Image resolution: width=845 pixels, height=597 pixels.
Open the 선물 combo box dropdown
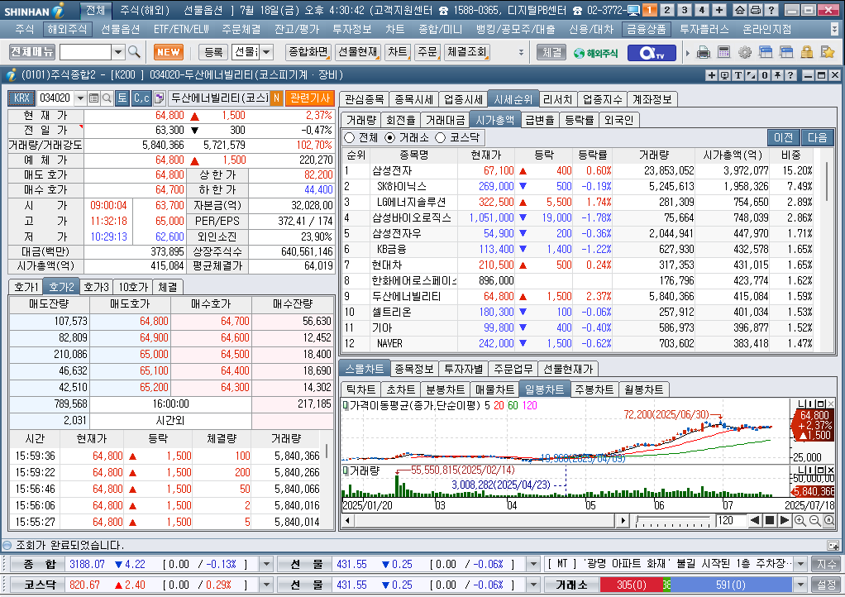(266, 52)
